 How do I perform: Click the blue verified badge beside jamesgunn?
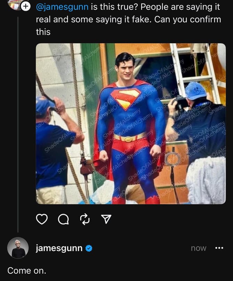coord(89,248)
